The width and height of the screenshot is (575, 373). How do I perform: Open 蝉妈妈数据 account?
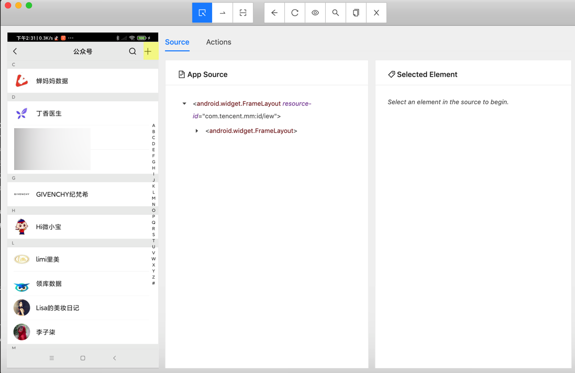tap(83, 81)
